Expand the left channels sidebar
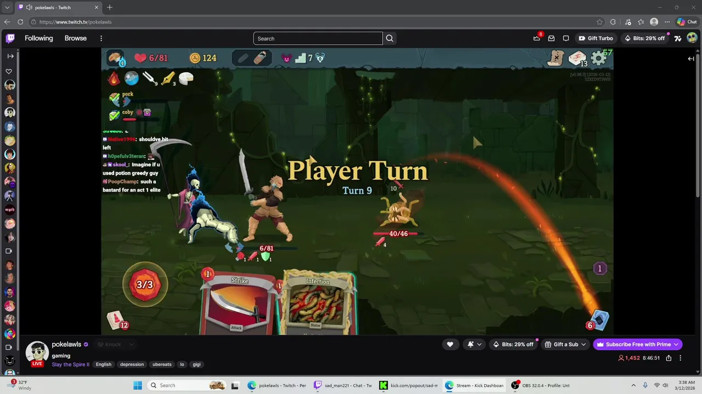Image resolution: width=702 pixels, height=394 pixels. pos(10,56)
